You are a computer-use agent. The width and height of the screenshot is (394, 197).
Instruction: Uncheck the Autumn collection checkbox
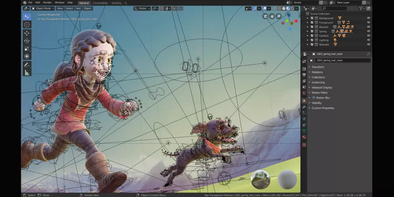[312, 27]
